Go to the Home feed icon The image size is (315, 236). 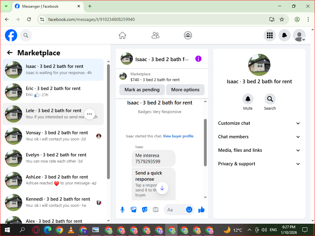pyautogui.click(x=122, y=35)
